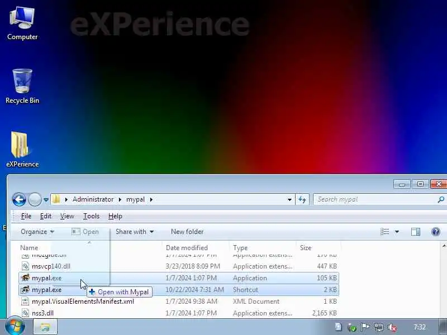
Task: Select the msvcp140.dll file
Action: pos(51,266)
